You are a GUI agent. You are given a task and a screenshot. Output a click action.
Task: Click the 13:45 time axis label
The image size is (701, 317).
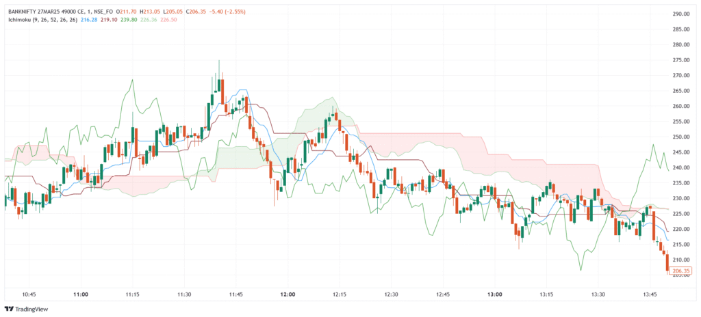650,294
